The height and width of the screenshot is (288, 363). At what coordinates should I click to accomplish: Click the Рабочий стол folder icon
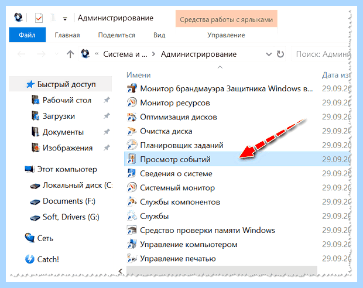35,100
